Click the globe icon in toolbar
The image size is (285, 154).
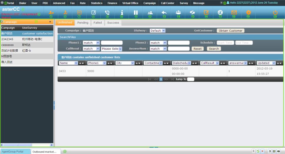coord(220,13)
